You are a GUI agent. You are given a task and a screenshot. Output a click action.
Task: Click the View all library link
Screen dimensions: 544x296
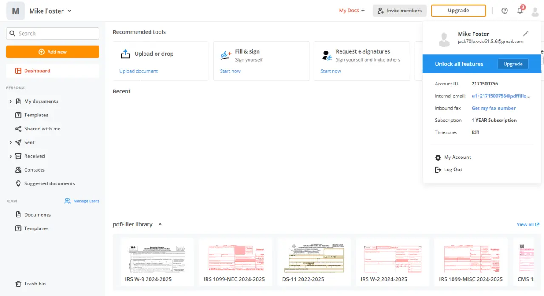528,224
